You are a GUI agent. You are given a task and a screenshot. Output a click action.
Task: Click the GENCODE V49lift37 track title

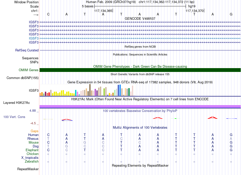pyautogui.click(x=140, y=18)
